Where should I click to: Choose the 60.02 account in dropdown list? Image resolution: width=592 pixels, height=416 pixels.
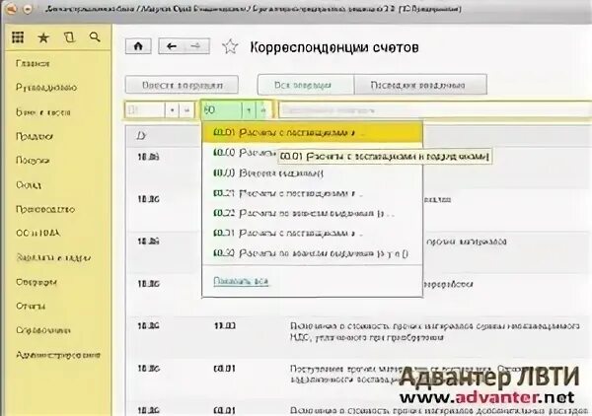[240, 153]
